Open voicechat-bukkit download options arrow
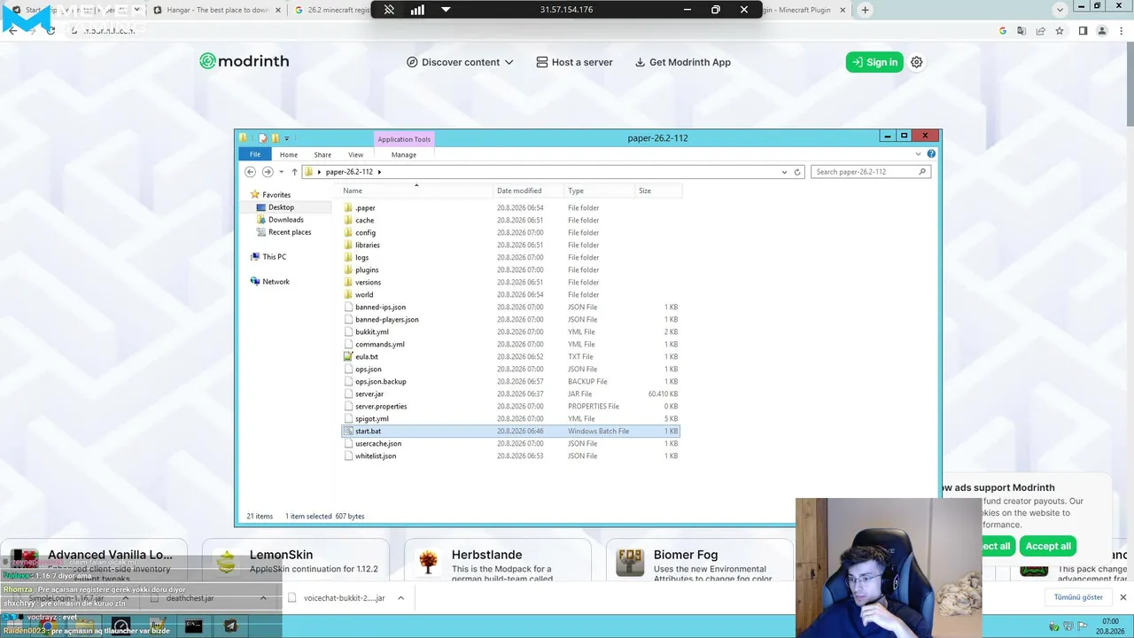1134x638 pixels. tap(400, 598)
